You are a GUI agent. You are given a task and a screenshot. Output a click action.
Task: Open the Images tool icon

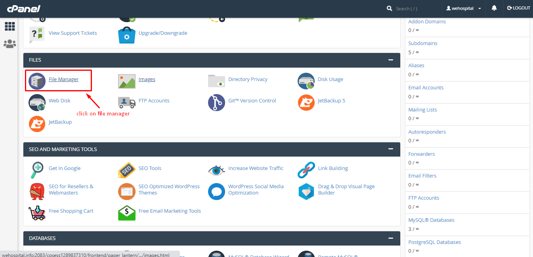point(126,80)
